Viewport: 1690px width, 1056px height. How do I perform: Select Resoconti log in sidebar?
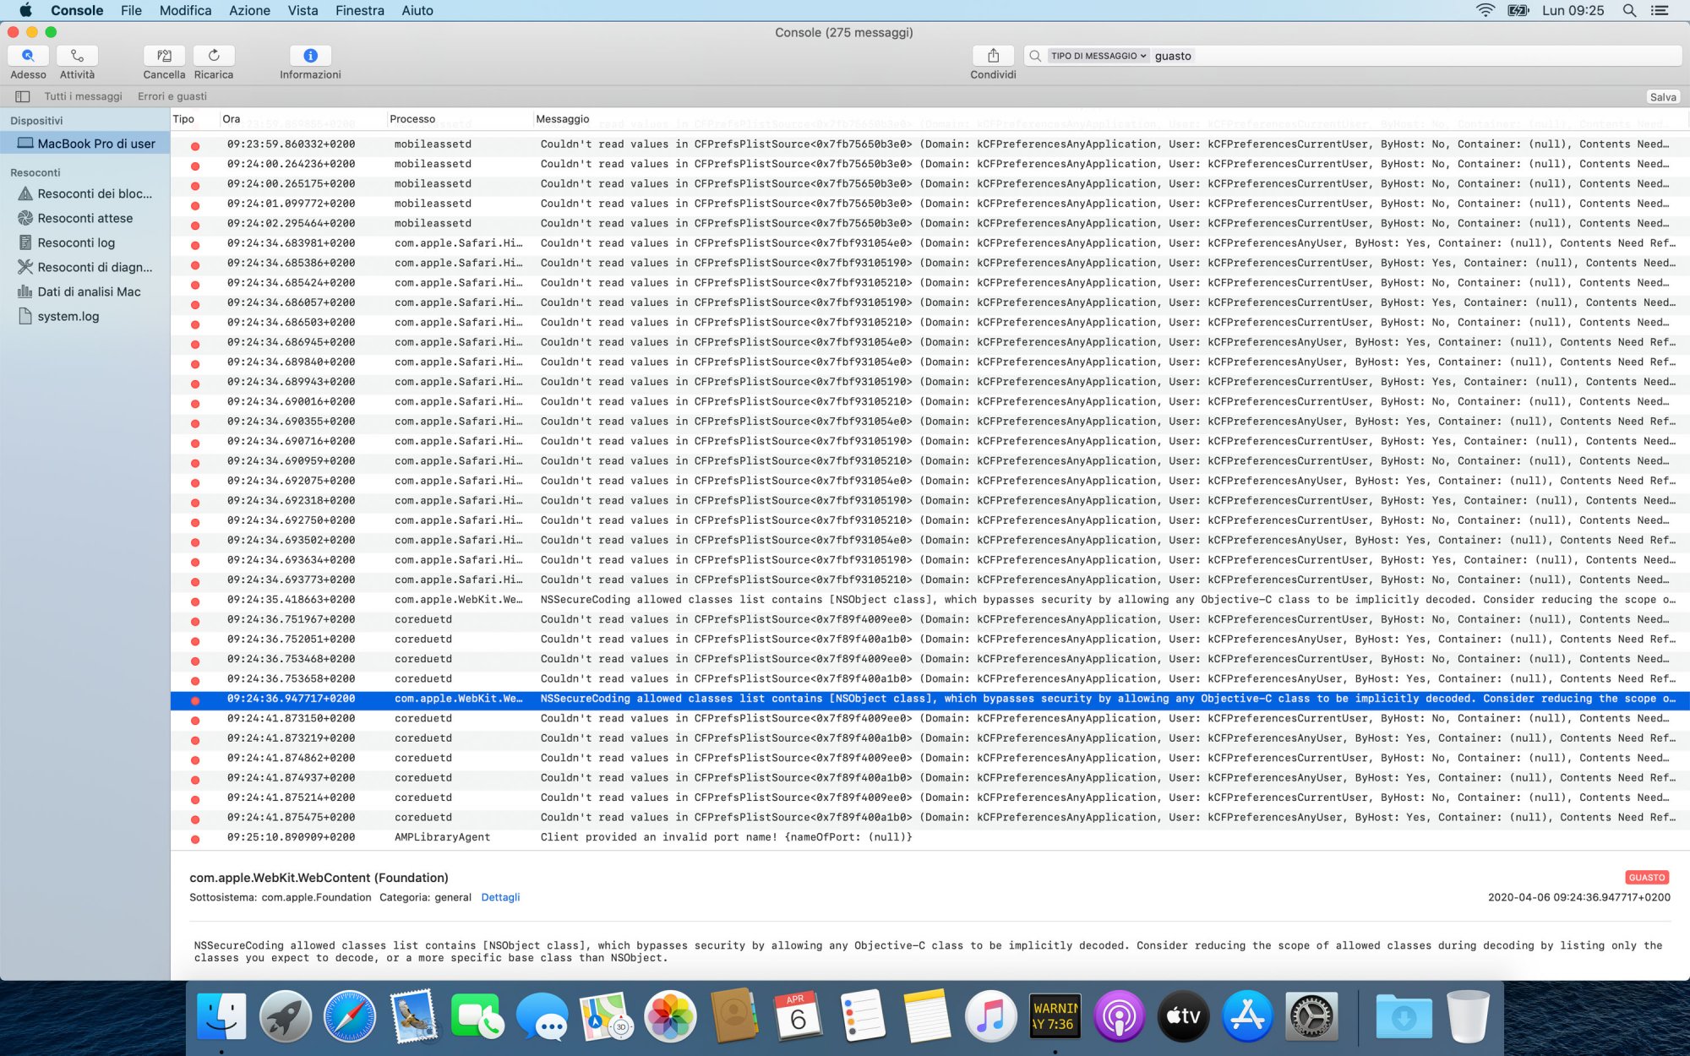pos(66,242)
